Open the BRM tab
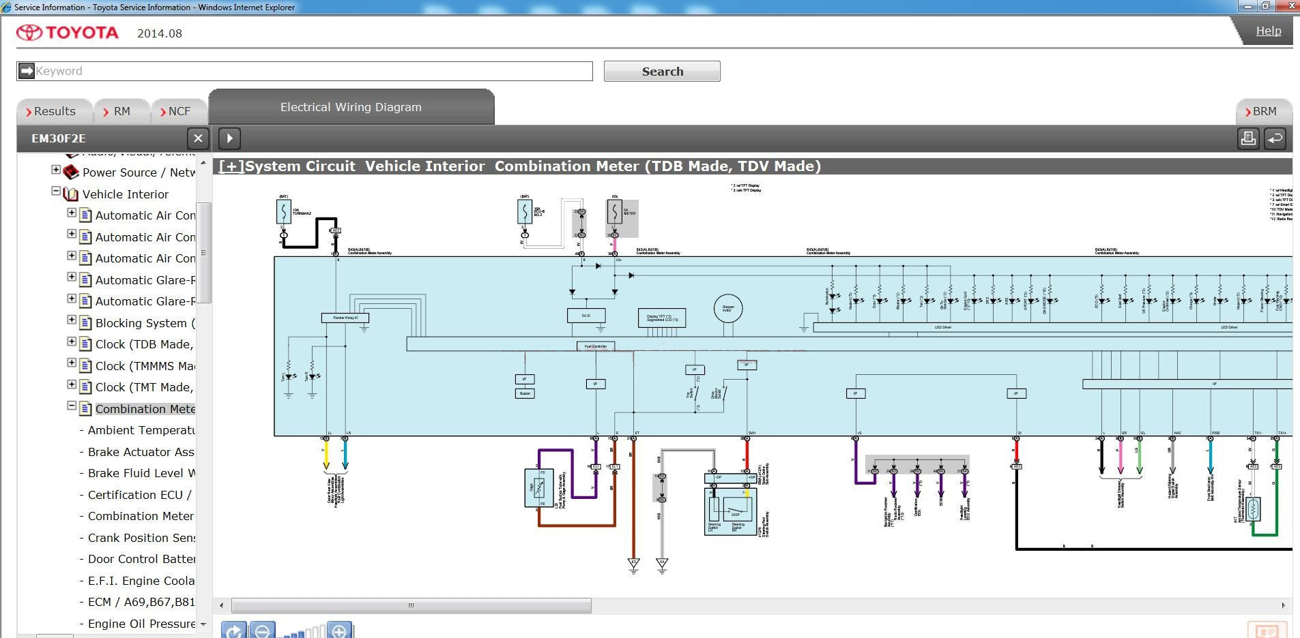 click(1263, 111)
